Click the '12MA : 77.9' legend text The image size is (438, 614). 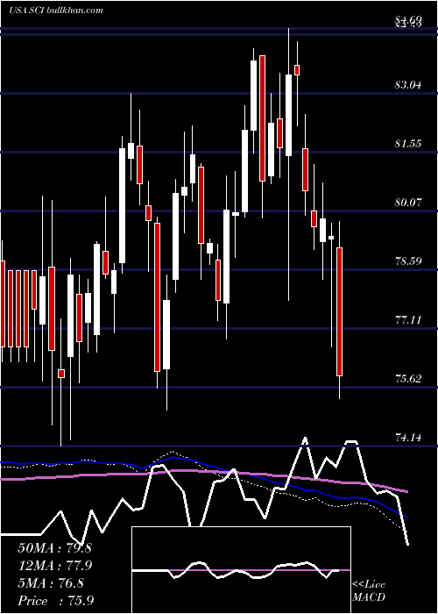(x=54, y=566)
